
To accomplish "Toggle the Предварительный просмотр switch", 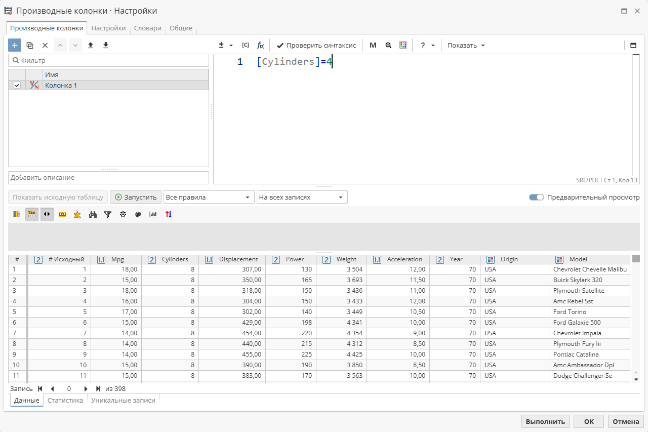I will (536, 197).
